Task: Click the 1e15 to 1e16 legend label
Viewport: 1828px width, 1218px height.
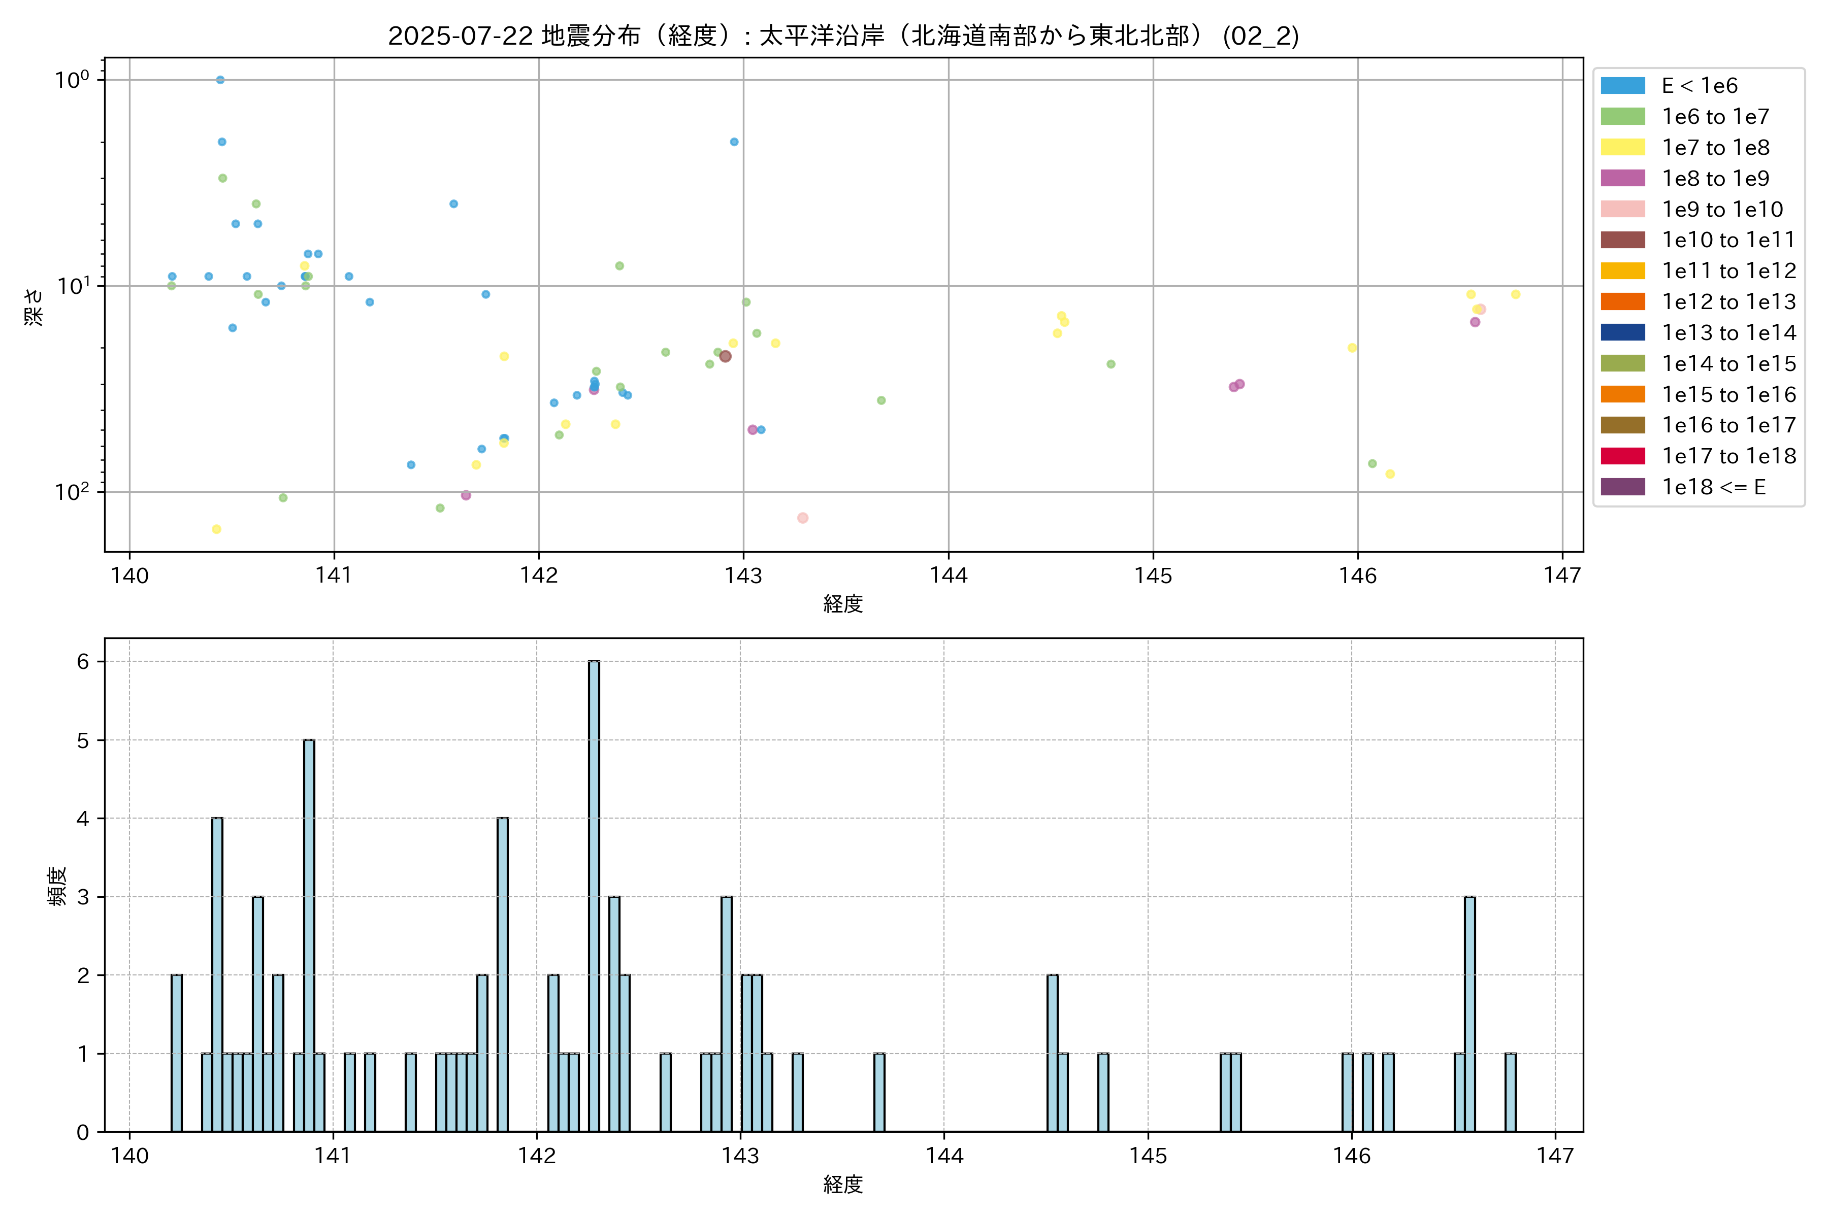Action: coord(1728,395)
